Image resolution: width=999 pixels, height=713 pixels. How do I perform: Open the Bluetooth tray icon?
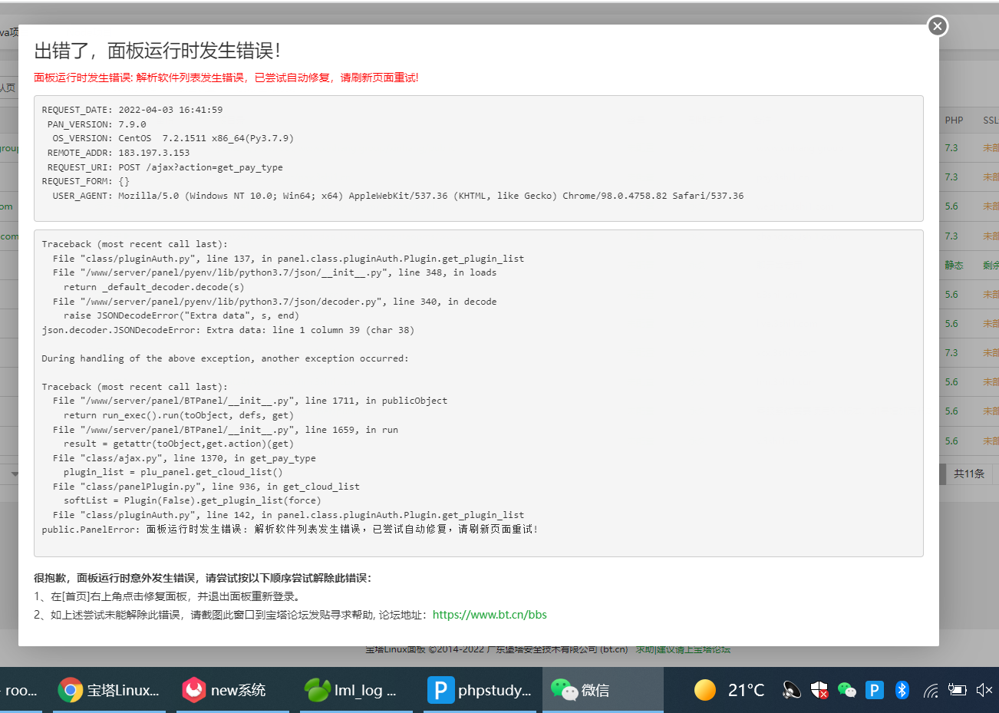[x=902, y=690]
